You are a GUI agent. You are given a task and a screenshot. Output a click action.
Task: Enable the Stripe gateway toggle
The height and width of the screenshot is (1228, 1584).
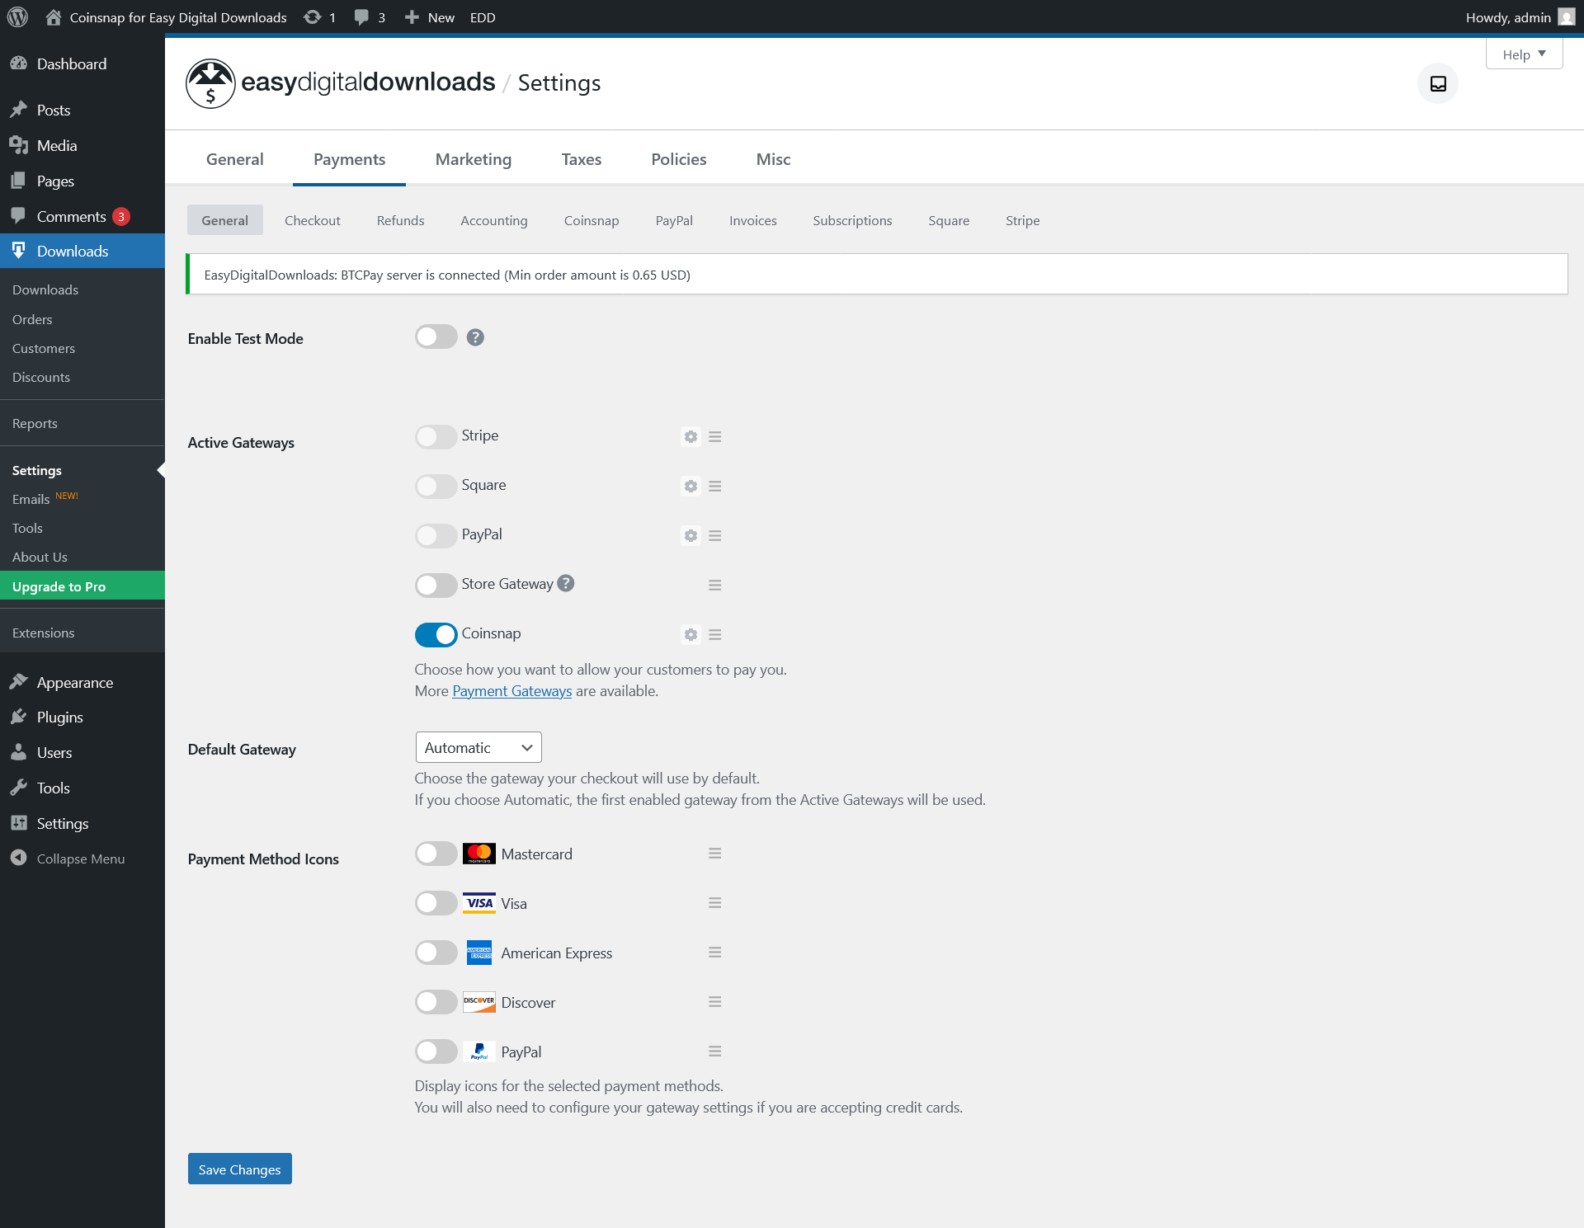tap(436, 436)
